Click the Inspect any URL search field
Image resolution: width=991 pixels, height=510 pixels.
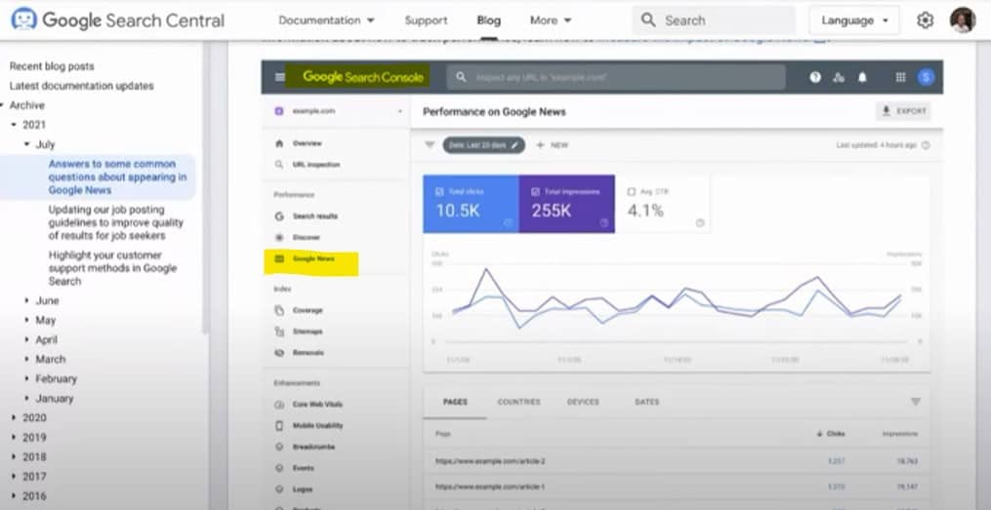[x=616, y=77]
